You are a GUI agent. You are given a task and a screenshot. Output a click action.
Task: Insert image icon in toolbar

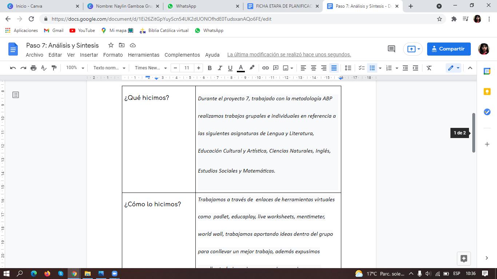pyautogui.click(x=286, y=68)
